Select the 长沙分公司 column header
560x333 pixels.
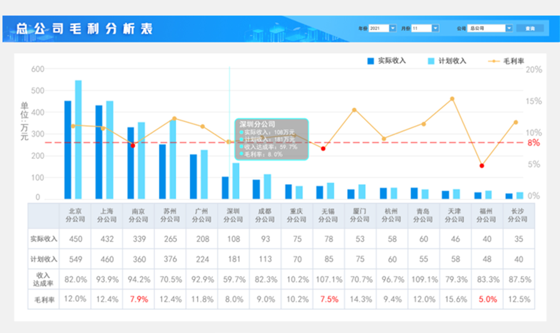click(518, 215)
